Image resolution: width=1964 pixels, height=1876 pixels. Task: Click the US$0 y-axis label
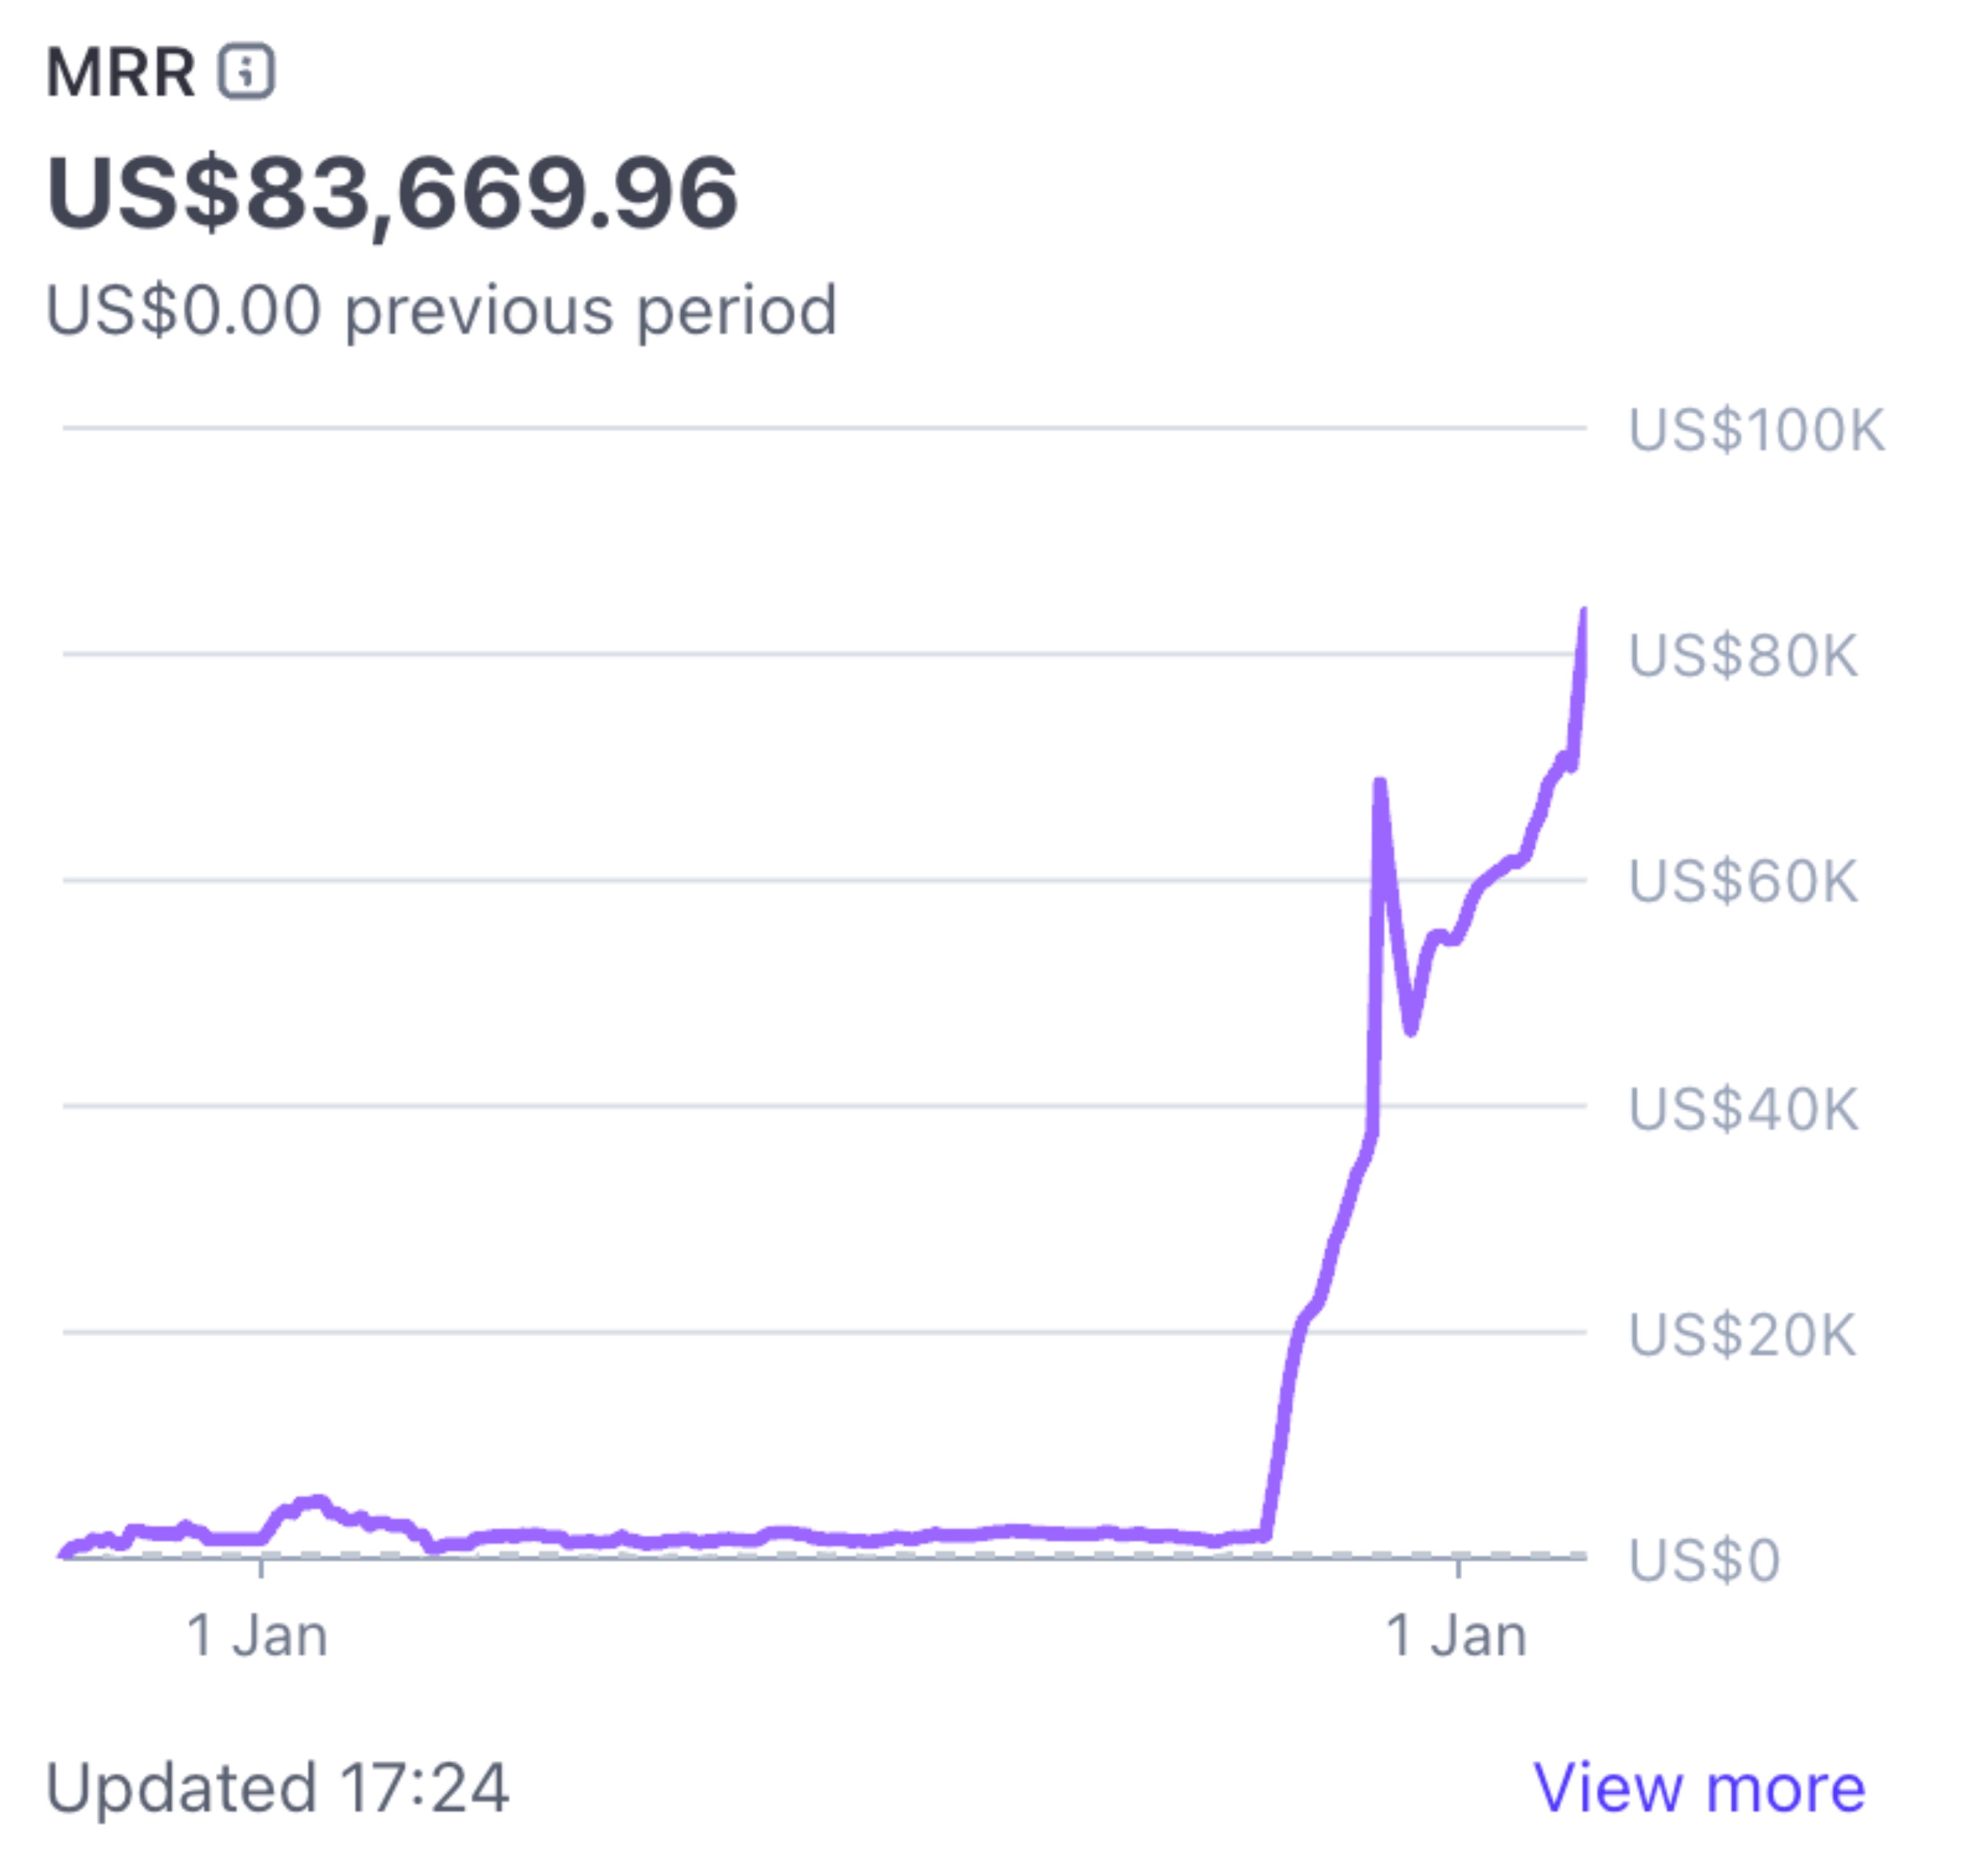click(1704, 1560)
